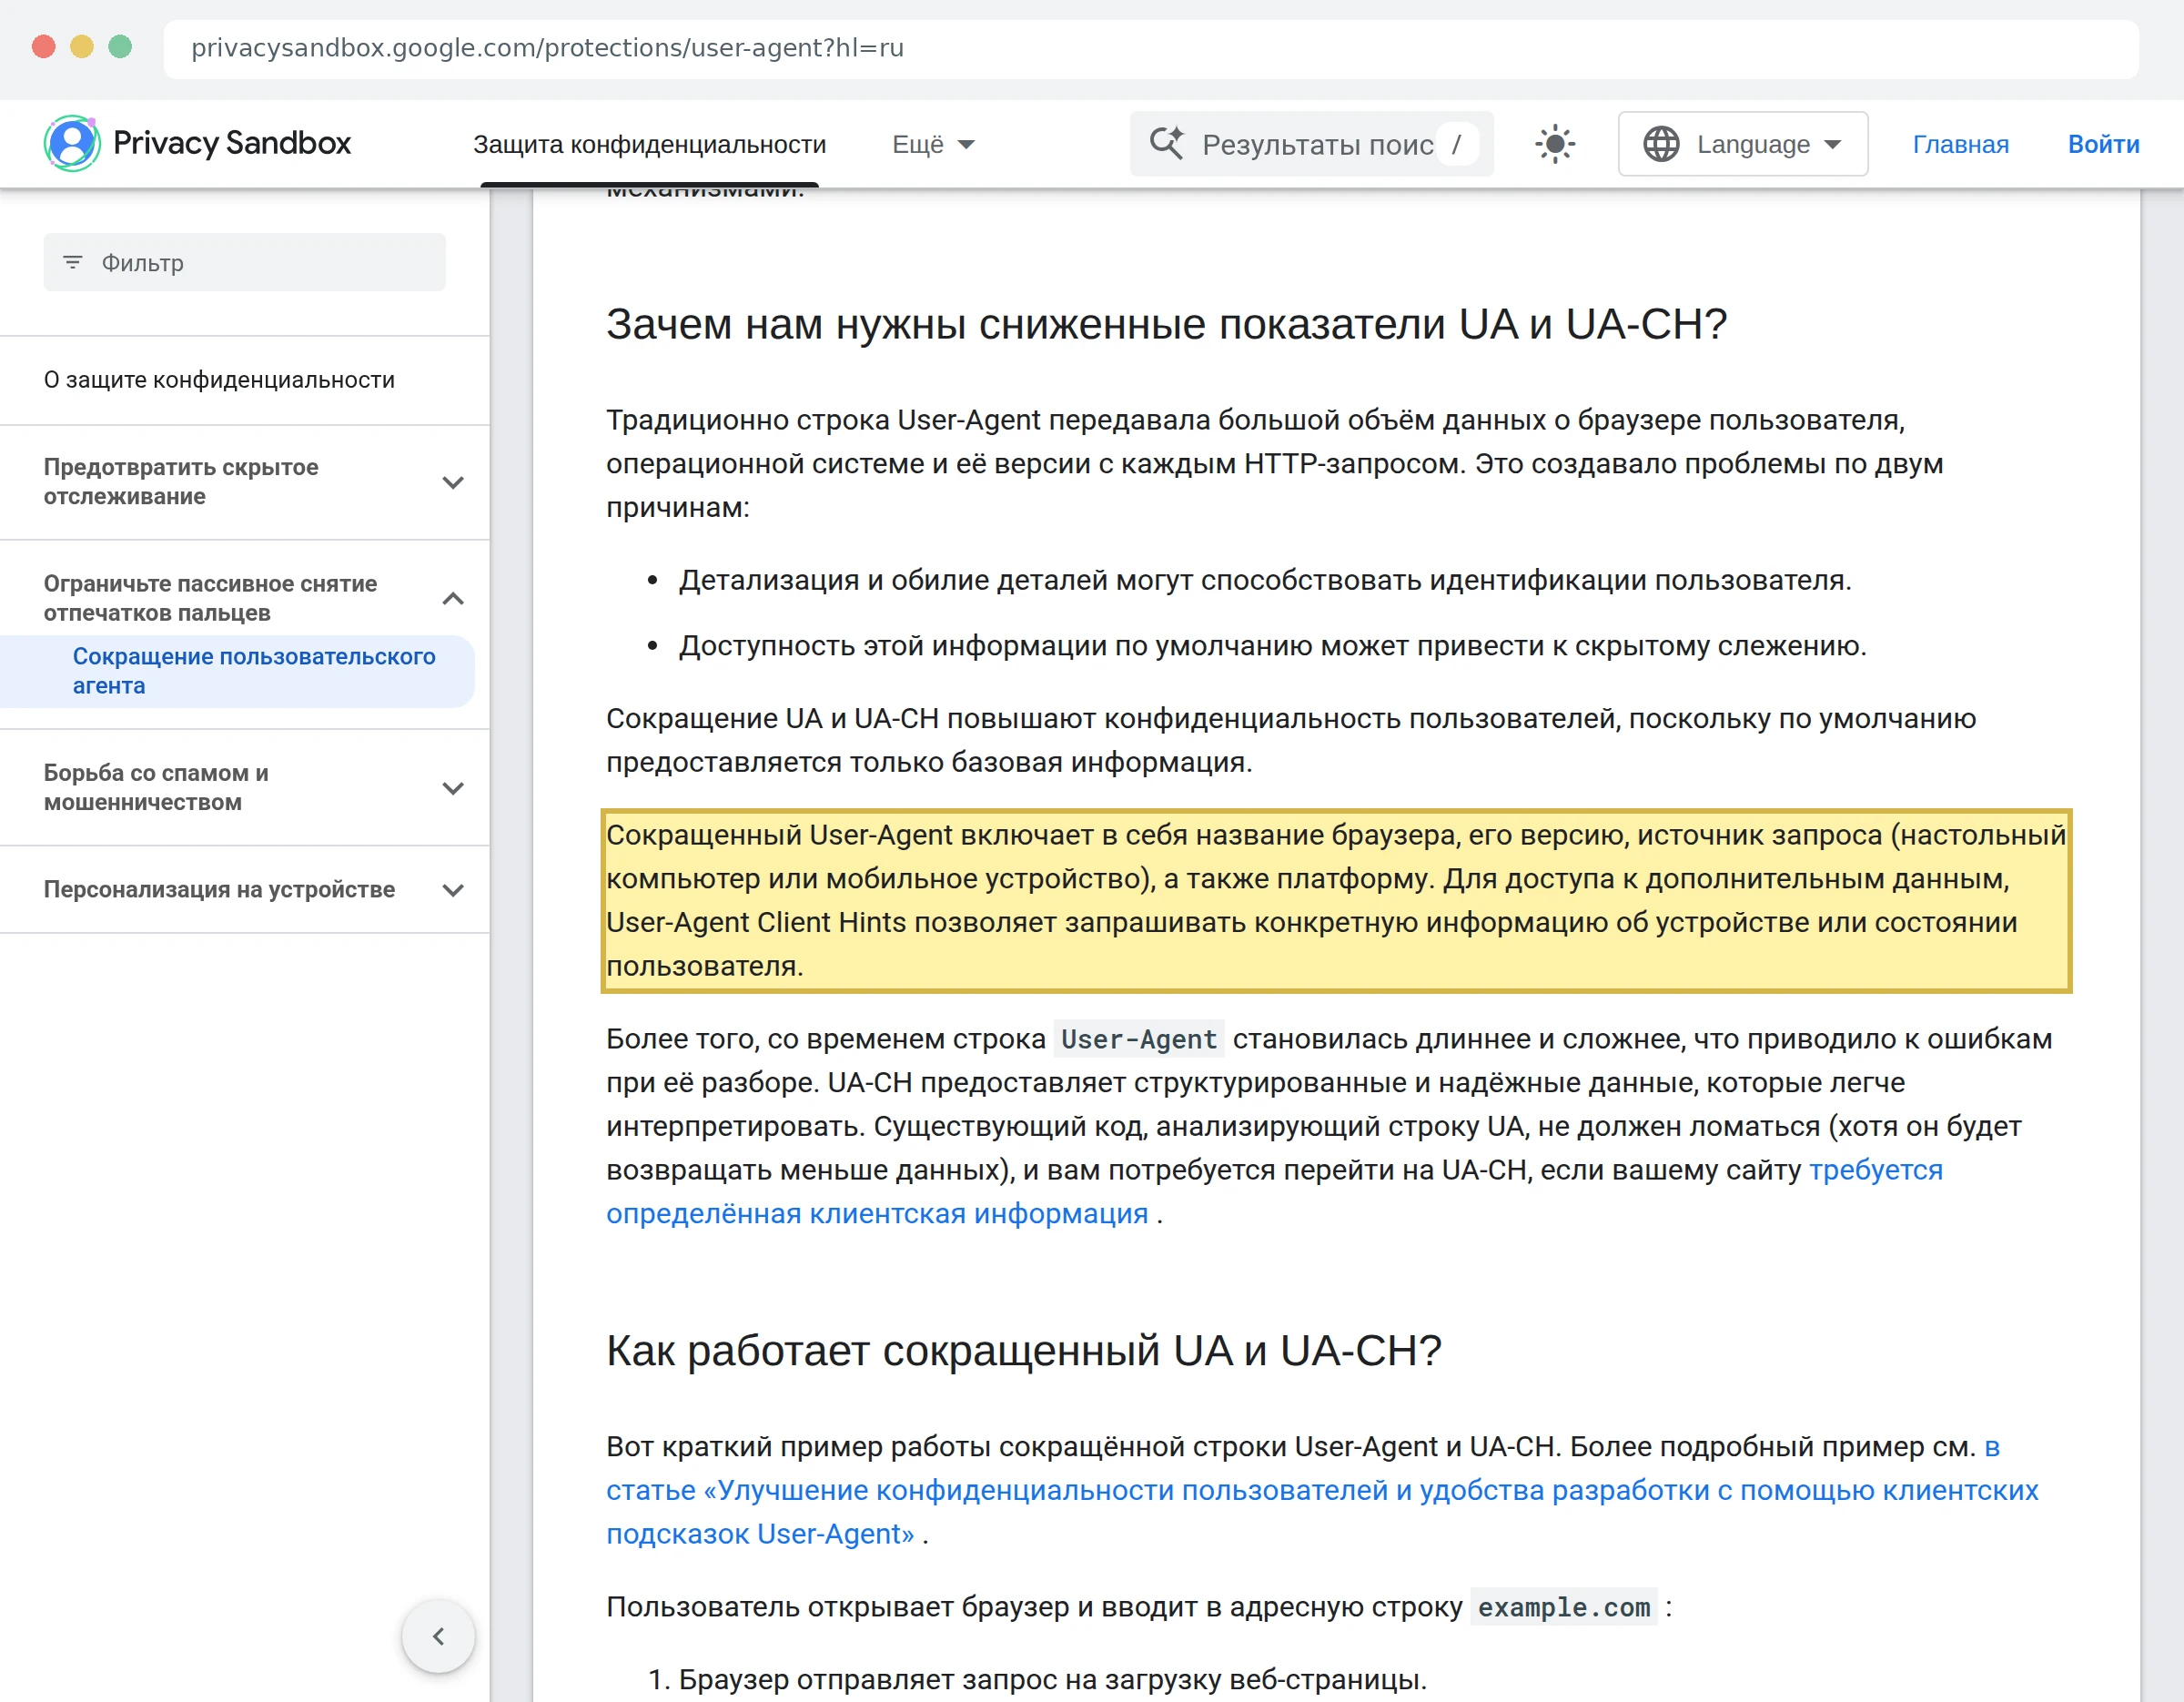Click bullet Доступность этой информации по умолчанию
The width and height of the screenshot is (2184, 1702).
tap(1272, 646)
